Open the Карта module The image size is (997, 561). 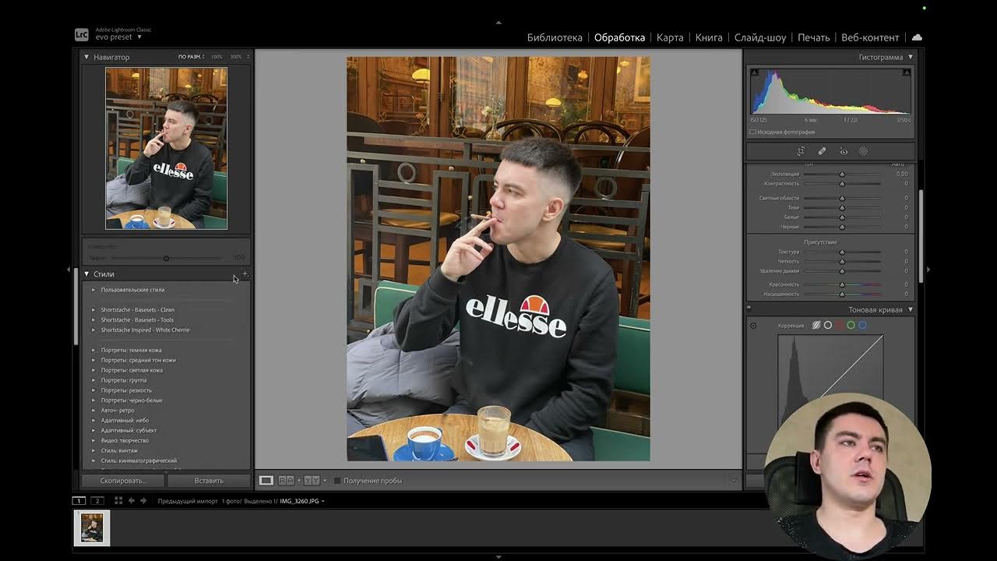(x=670, y=37)
